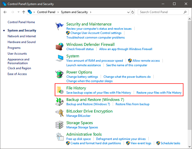Click the Forward navigation arrow
Viewport: 192px width, 149px height.
click(13, 12)
